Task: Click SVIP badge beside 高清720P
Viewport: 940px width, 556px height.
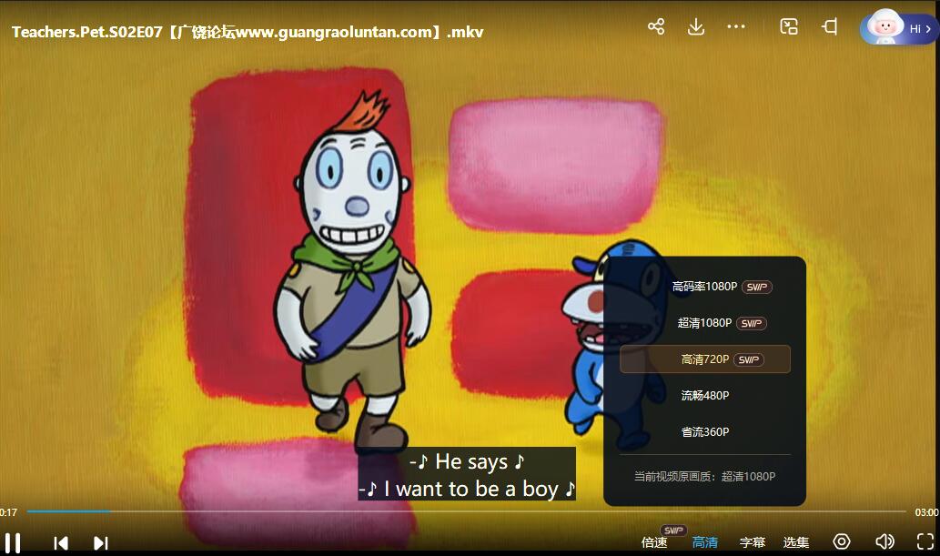Action: [x=749, y=359]
